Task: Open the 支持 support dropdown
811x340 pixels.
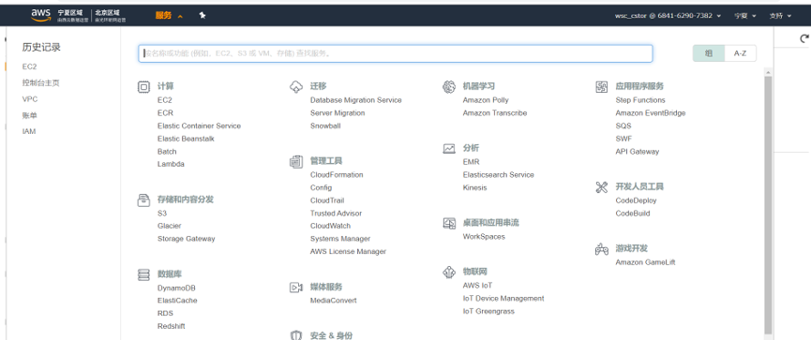Action: pos(780,16)
